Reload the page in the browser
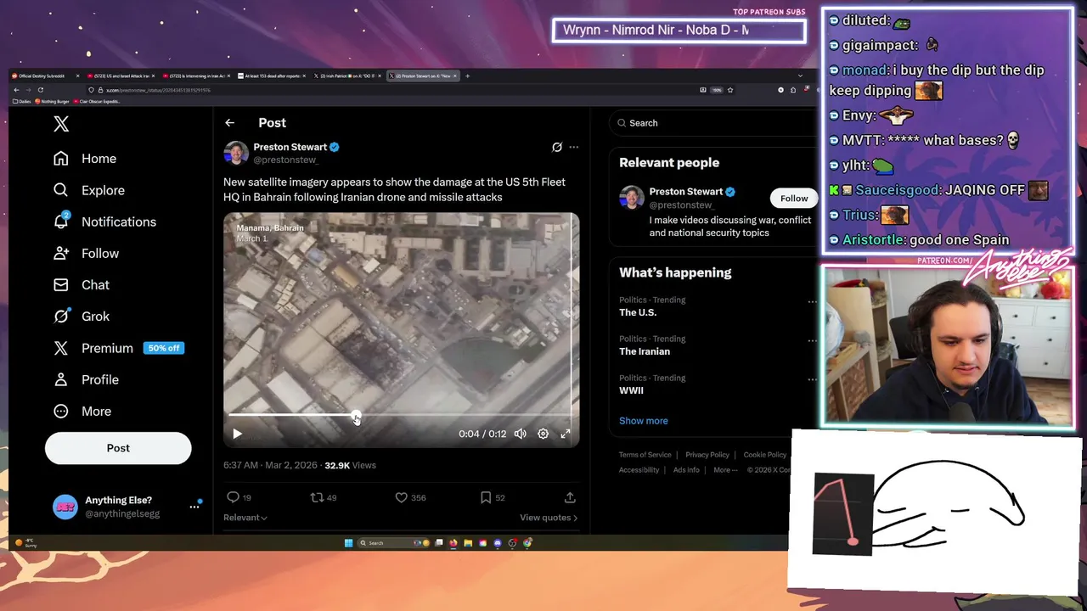 [40, 90]
